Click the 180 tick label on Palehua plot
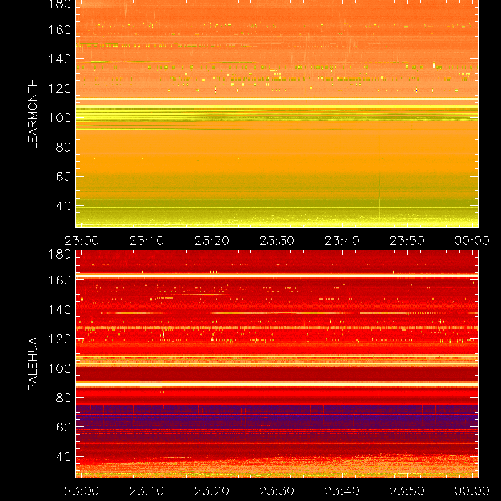 (59, 254)
